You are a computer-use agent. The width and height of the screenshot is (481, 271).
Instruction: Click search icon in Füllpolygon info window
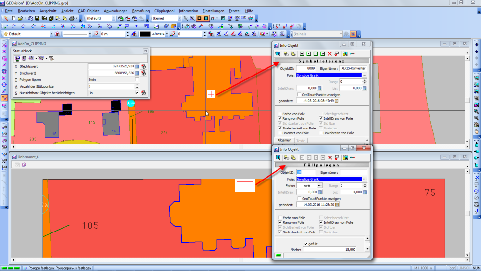pos(278,157)
